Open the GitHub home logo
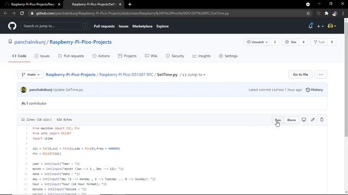The width and height of the screenshot is (348, 195). [12, 26]
